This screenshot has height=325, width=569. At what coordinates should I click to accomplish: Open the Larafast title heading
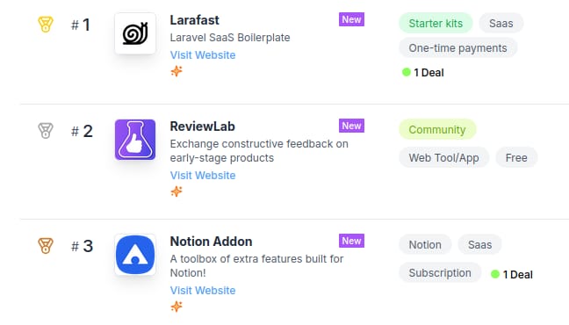point(195,20)
